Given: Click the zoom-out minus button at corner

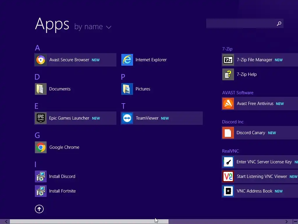Looking at the screenshot, I should pyautogui.click(x=296, y=222).
